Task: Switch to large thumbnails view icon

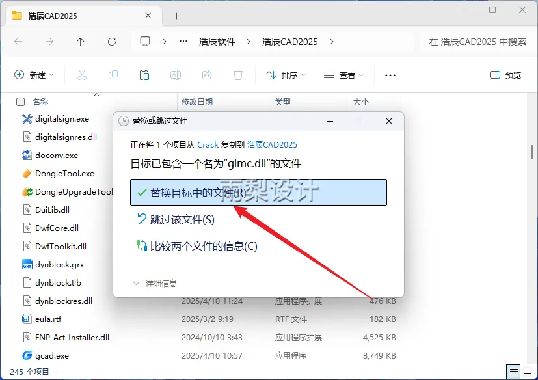Action: 528,372
